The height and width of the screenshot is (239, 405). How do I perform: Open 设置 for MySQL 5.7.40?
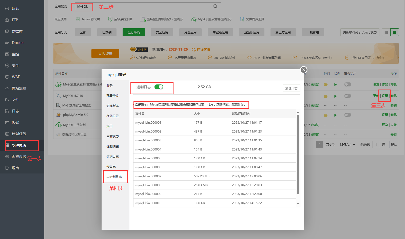tap(385, 96)
